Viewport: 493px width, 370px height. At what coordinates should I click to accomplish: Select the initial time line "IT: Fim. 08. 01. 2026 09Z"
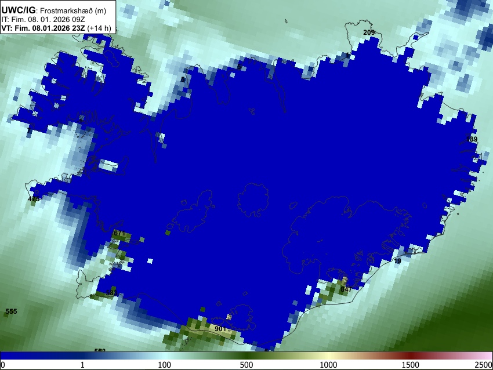click(x=43, y=20)
